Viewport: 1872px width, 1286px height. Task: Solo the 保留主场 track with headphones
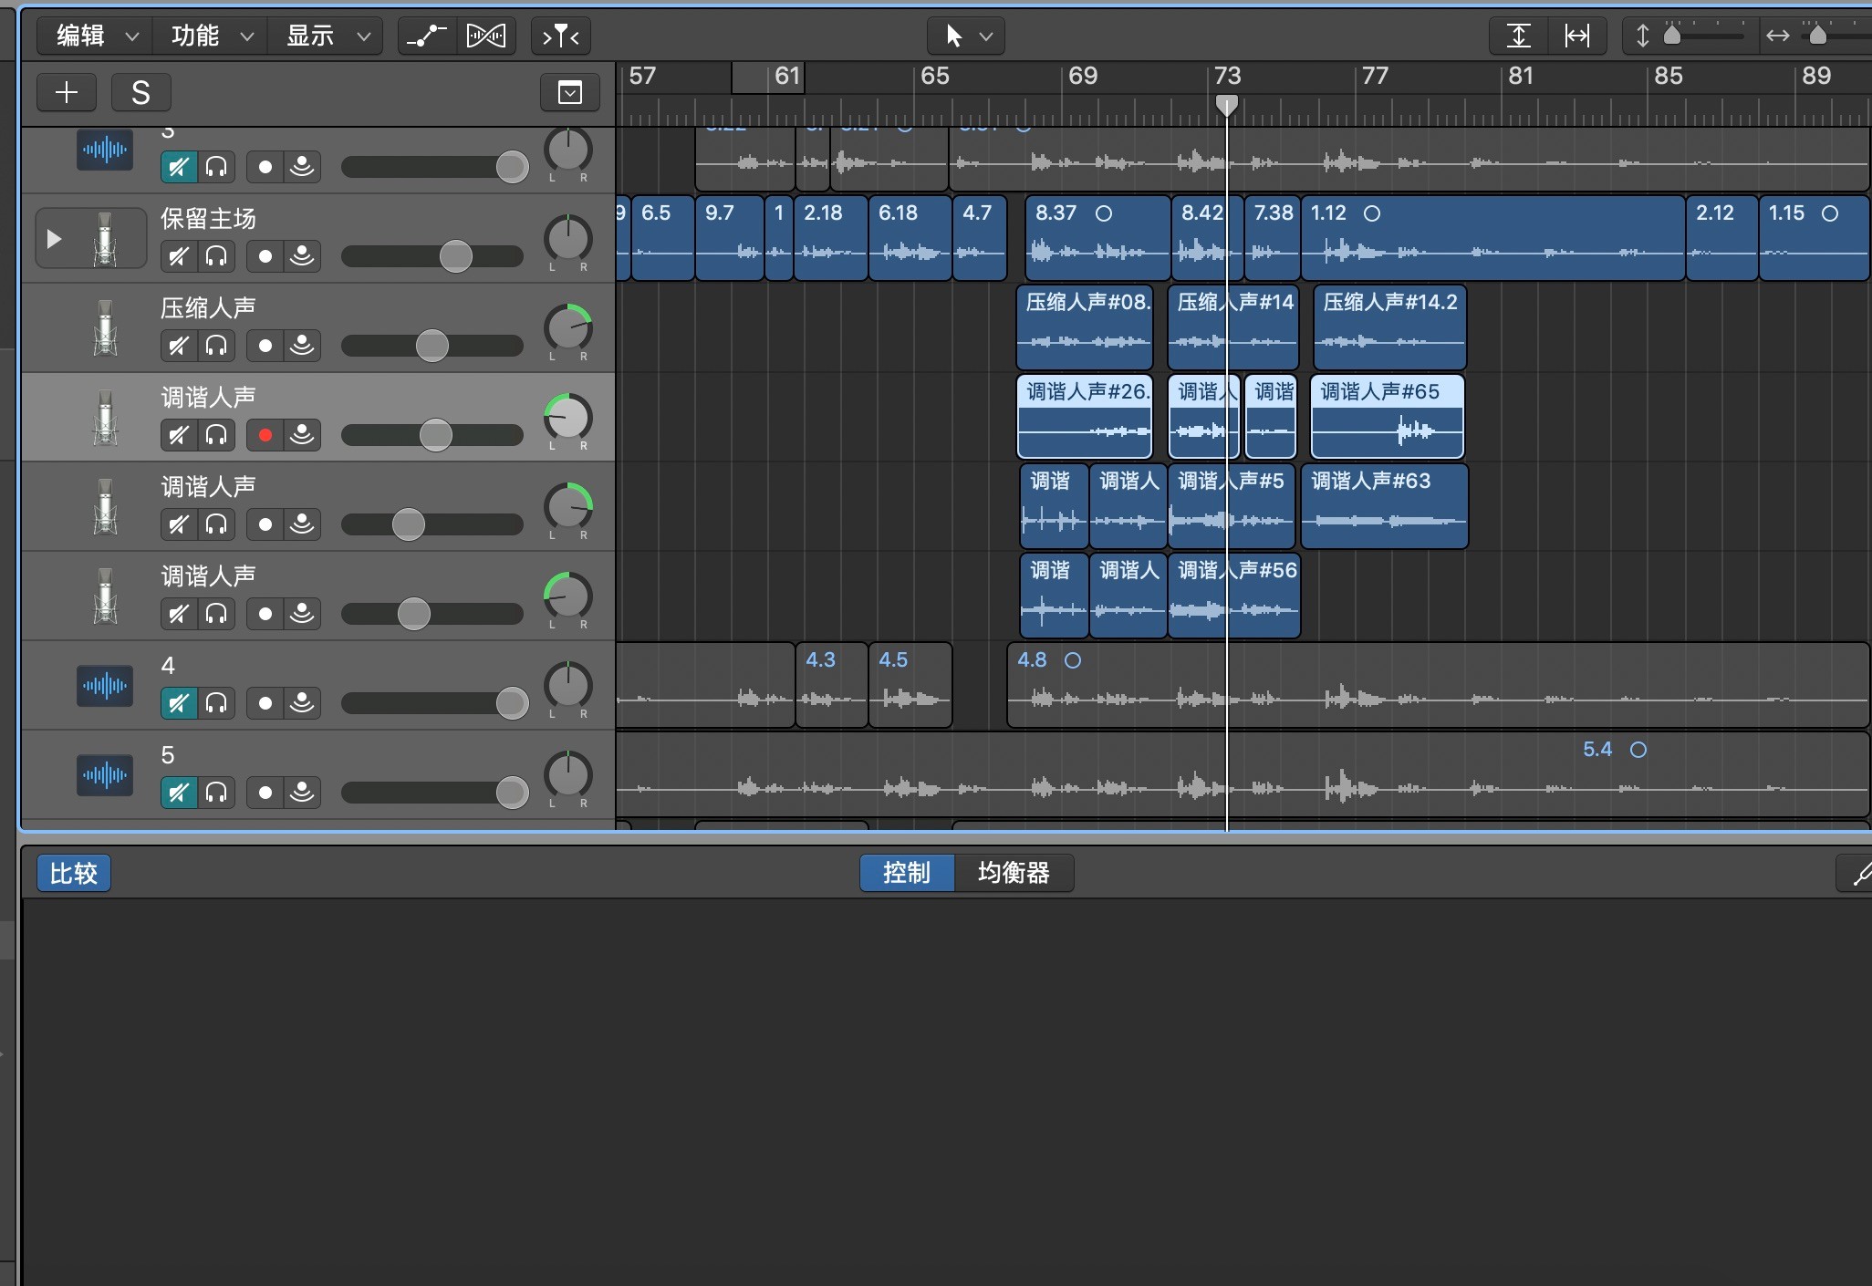[x=216, y=256]
